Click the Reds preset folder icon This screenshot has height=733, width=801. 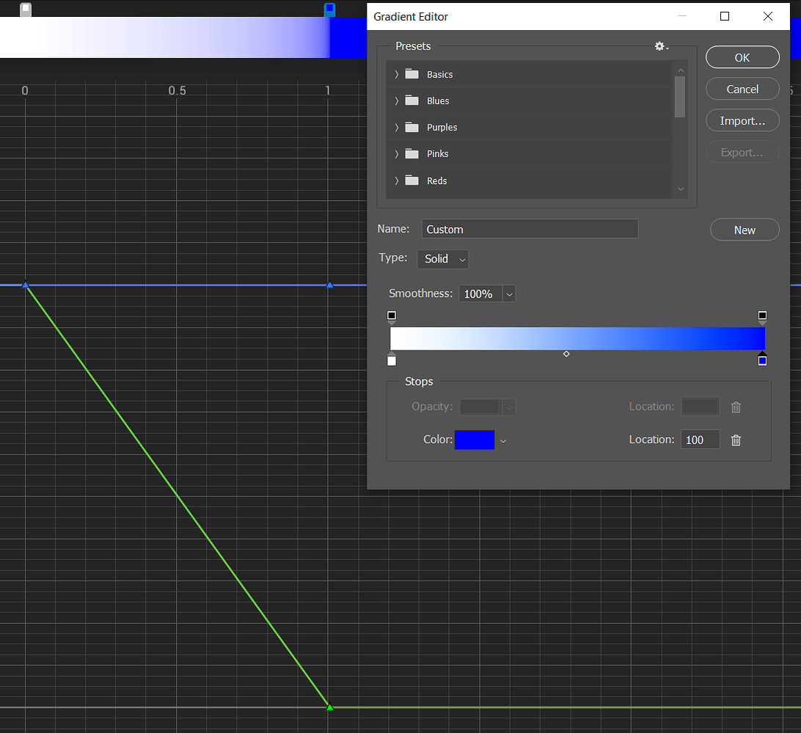(x=412, y=180)
